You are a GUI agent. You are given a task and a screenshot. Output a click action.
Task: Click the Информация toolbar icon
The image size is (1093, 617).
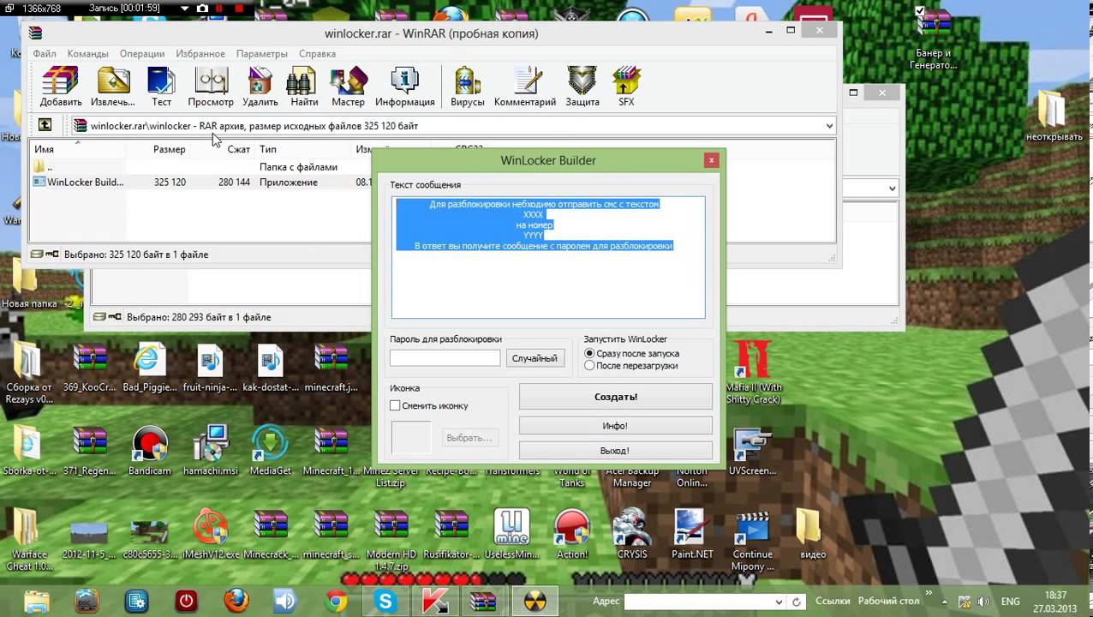(x=404, y=87)
